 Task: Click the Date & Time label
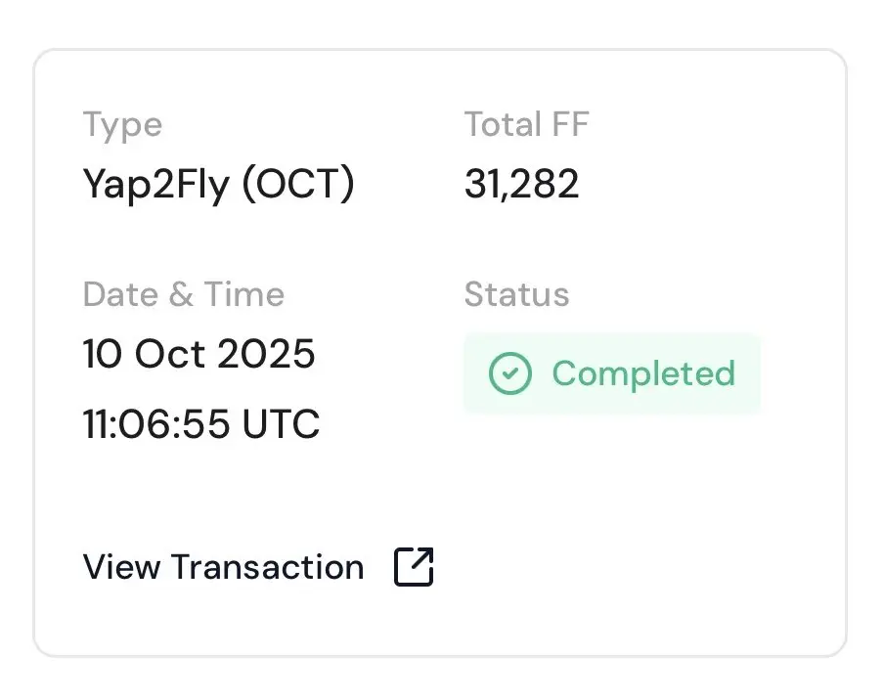click(183, 294)
